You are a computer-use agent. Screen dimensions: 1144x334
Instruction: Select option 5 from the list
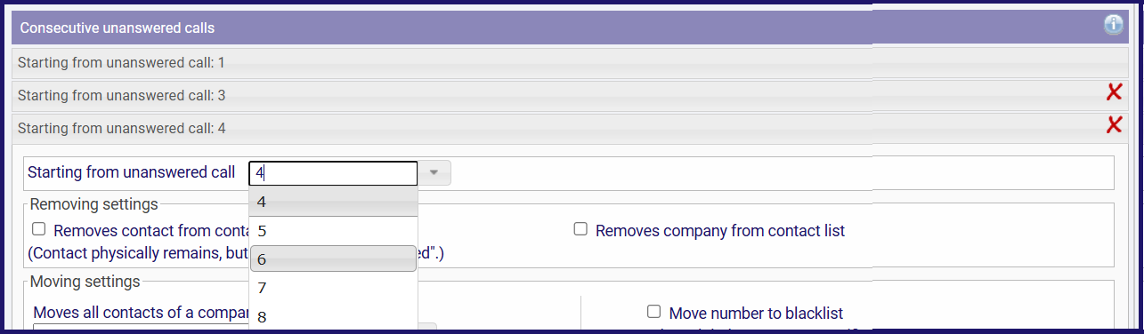[333, 231]
